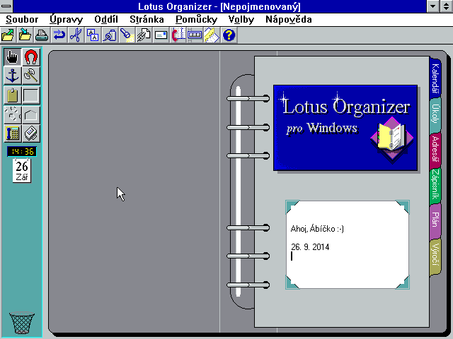Click the copy icon with two A's
Image resolution: width=453 pixels, height=339 pixels.
[93, 35]
